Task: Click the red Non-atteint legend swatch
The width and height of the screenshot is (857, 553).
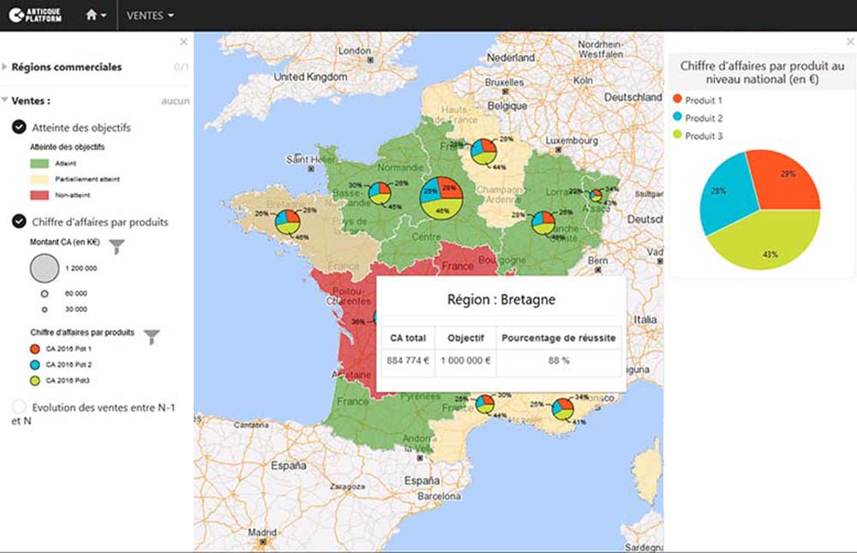Action: (x=39, y=195)
